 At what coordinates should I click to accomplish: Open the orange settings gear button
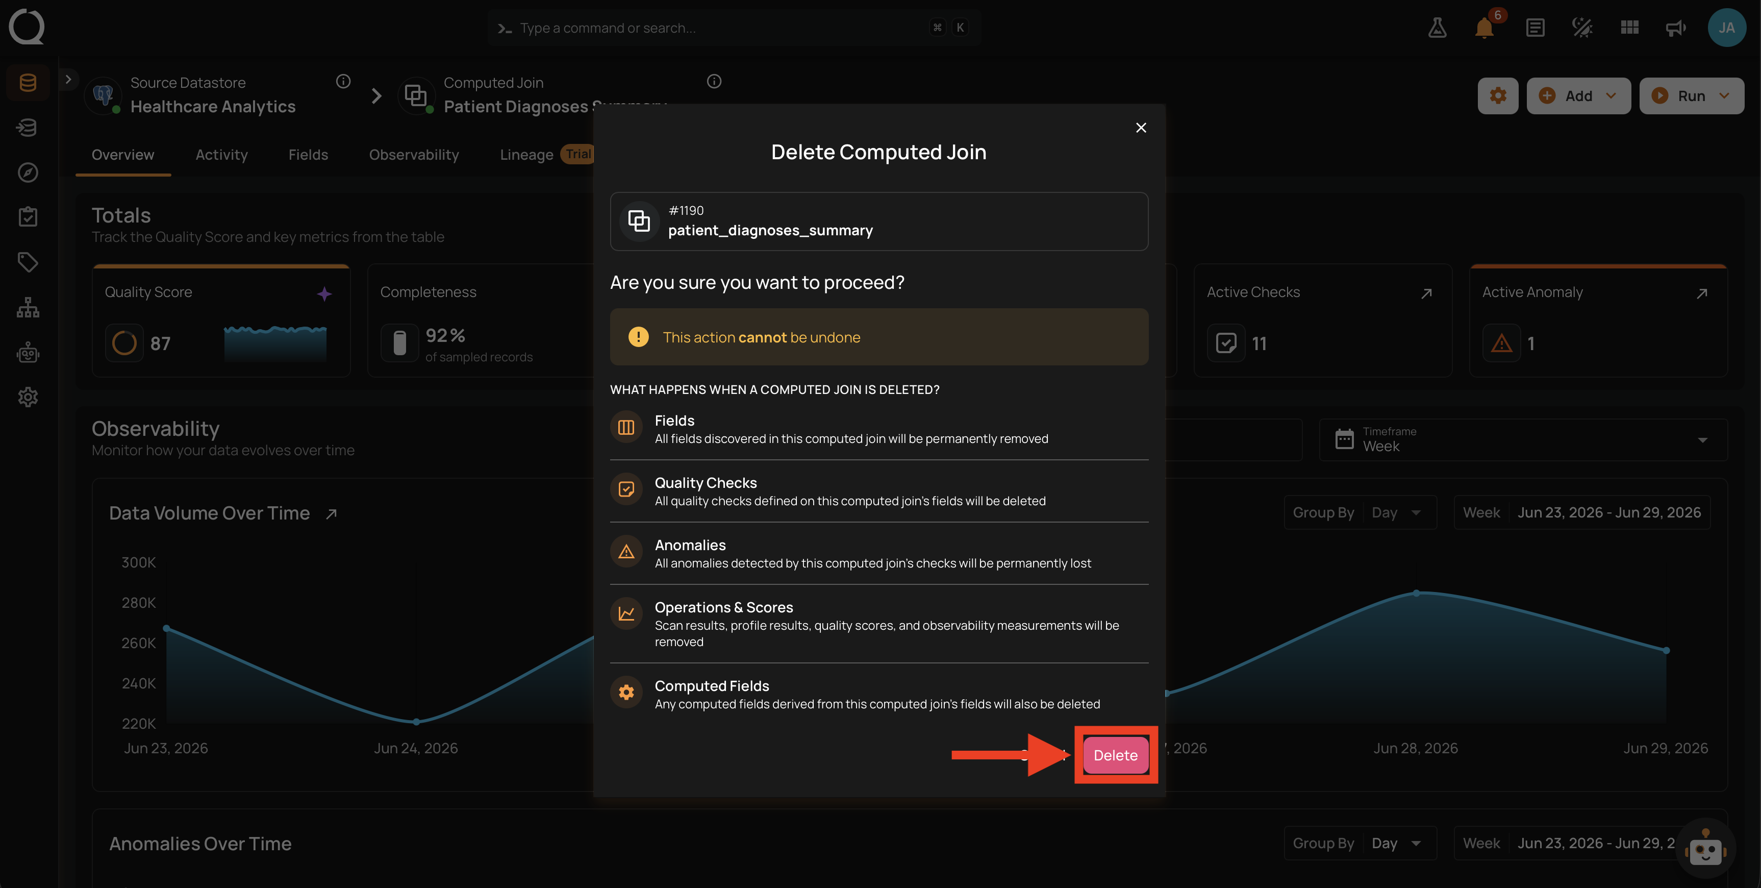pyautogui.click(x=1498, y=96)
